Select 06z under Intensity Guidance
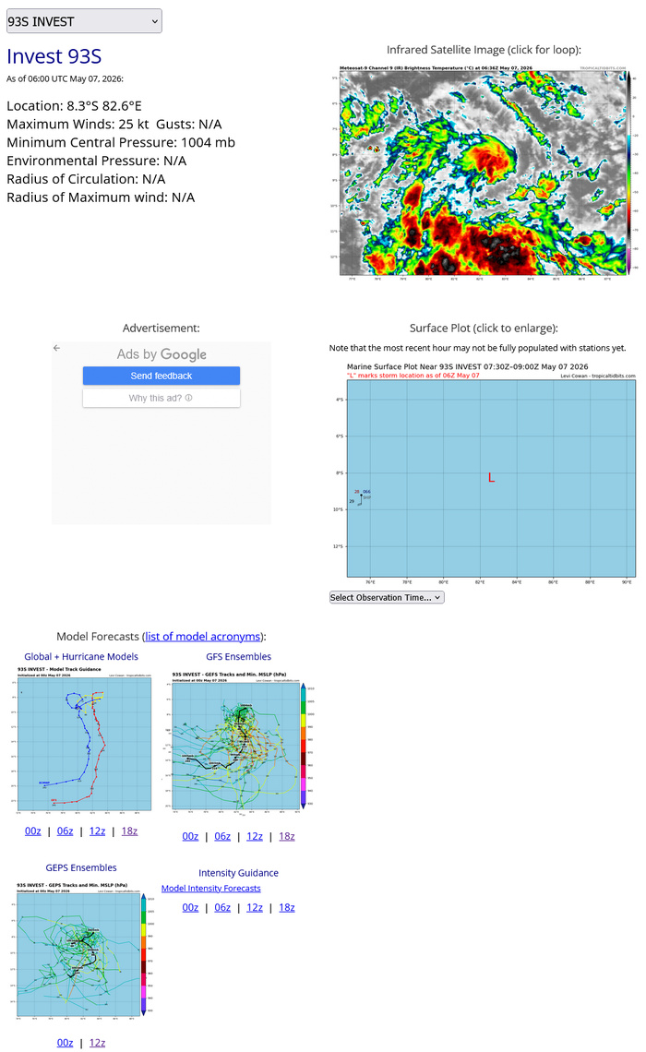This screenshot has height=1052, width=646. click(222, 907)
